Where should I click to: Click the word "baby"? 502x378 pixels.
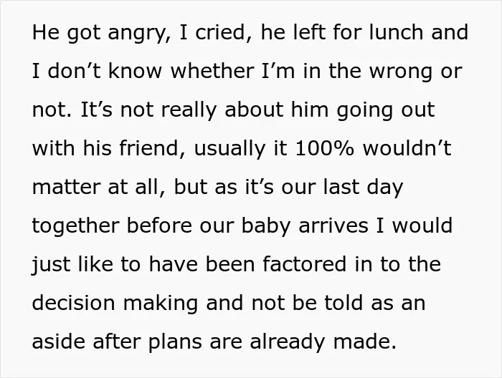click(x=265, y=227)
